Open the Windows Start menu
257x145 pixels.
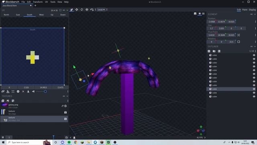tap(3, 142)
